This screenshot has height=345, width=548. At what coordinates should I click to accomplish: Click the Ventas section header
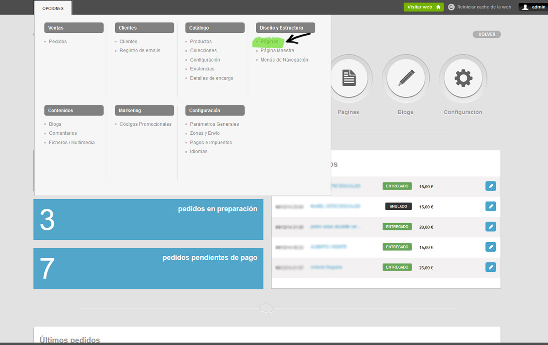point(74,28)
